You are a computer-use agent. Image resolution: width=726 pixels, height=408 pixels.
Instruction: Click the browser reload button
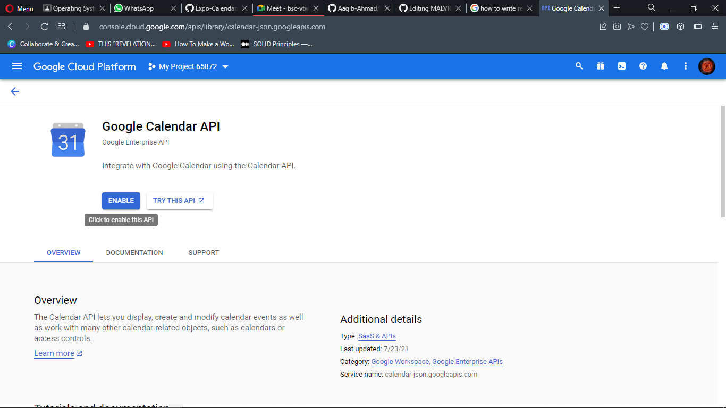click(x=45, y=27)
